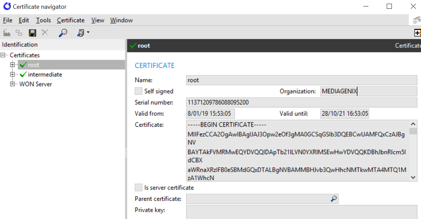This screenshot has height=219, width=421.
Task: Enable the Self signed checkbox
Action: click(x=138, y=91)
